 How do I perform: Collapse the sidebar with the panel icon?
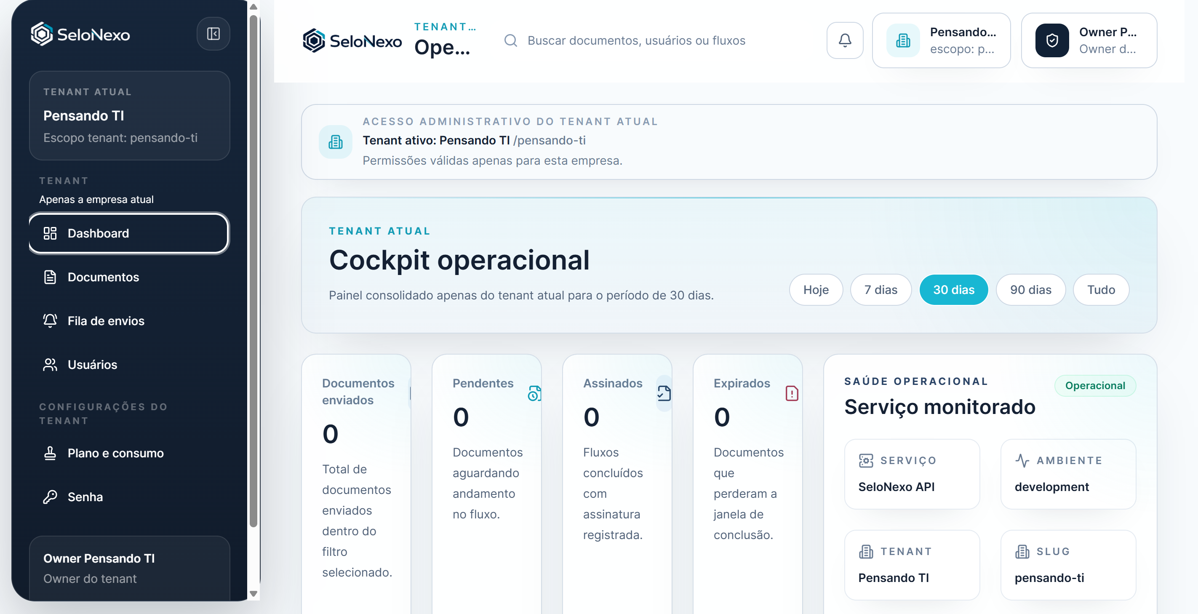pyautogui.click(x=213, y=34)
